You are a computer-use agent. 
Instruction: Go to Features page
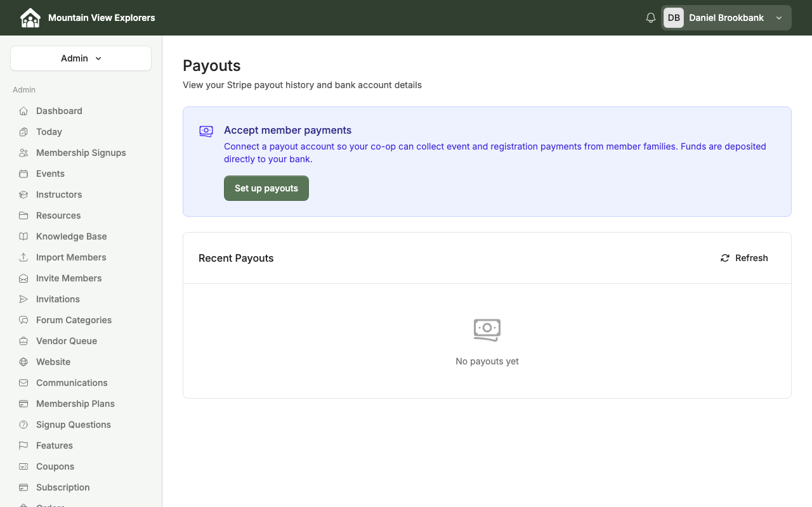(55, 446)
